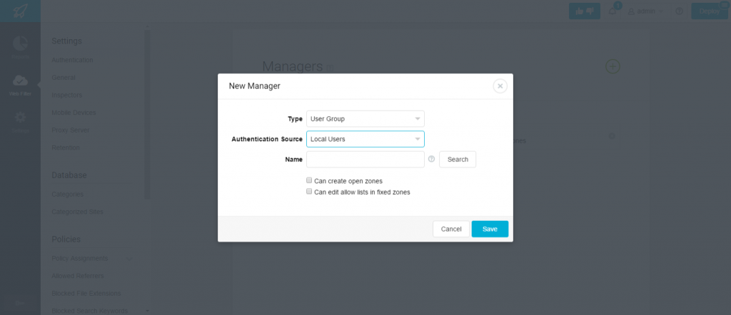Click the rocket logo icon
Viewport: 731px width, 315px height.
tap(20, 11)
